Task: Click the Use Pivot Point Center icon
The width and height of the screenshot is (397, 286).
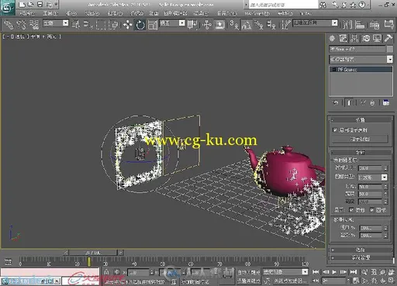Action: 192,25
